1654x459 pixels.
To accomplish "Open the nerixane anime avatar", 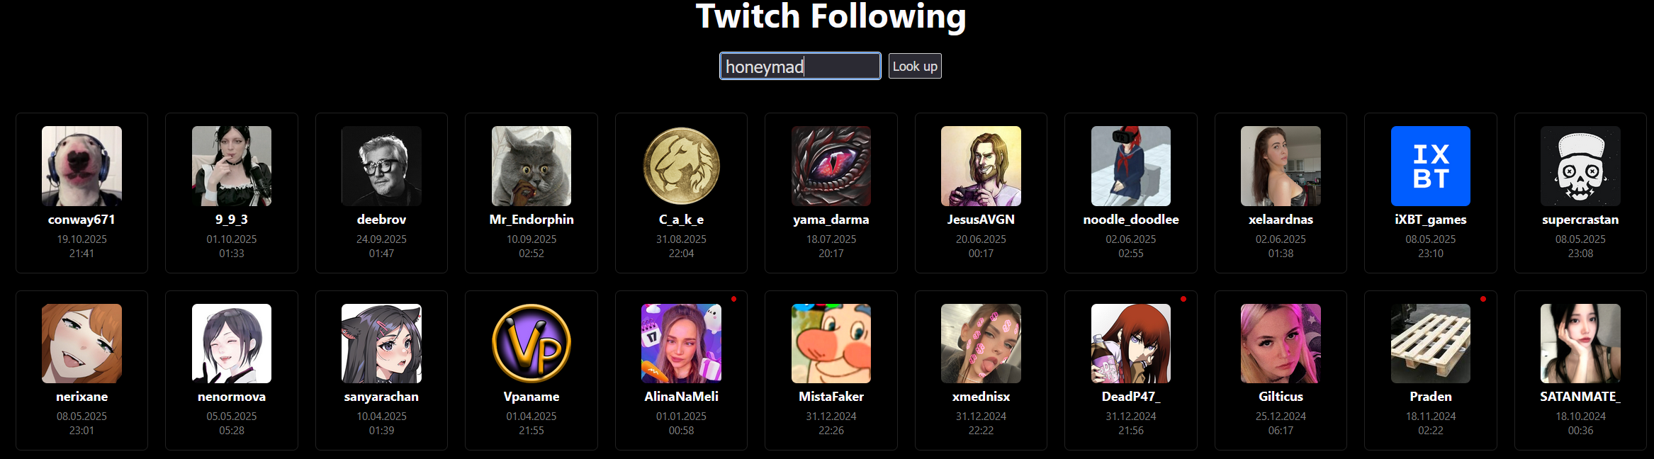I will tap(81, 344).
